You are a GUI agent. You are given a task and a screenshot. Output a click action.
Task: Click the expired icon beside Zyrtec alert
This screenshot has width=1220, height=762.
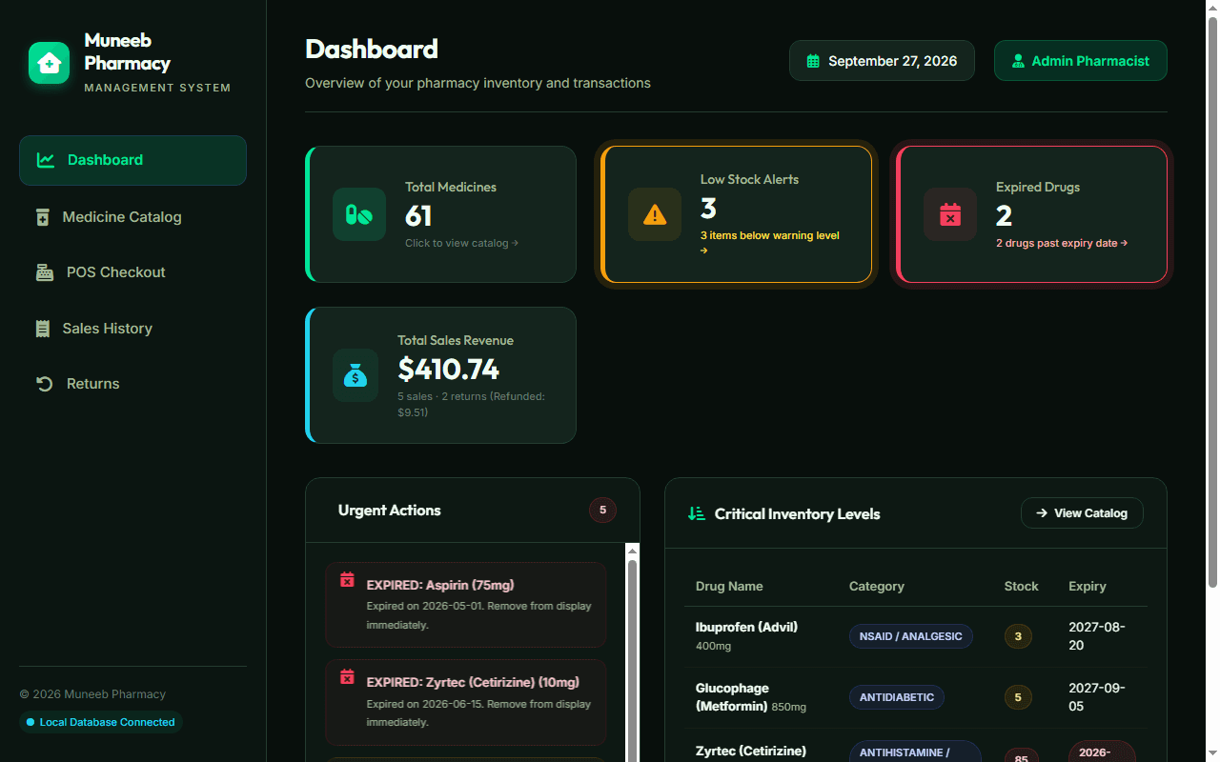pos(347,676)
